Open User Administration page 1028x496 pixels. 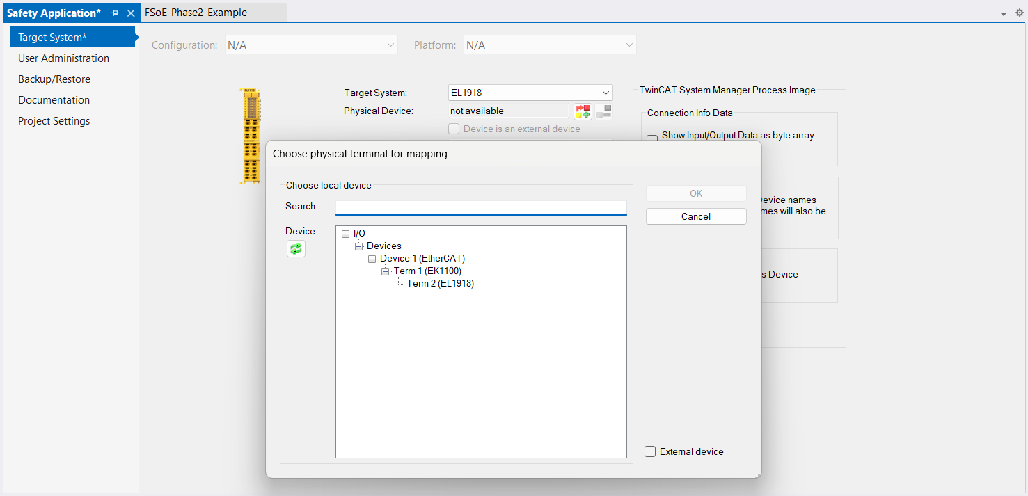click(64, 58)
